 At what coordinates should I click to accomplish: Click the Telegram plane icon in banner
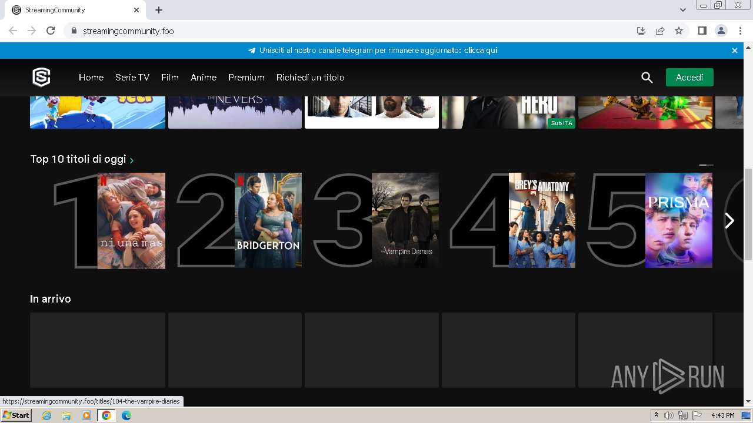[x=252, y=51]
